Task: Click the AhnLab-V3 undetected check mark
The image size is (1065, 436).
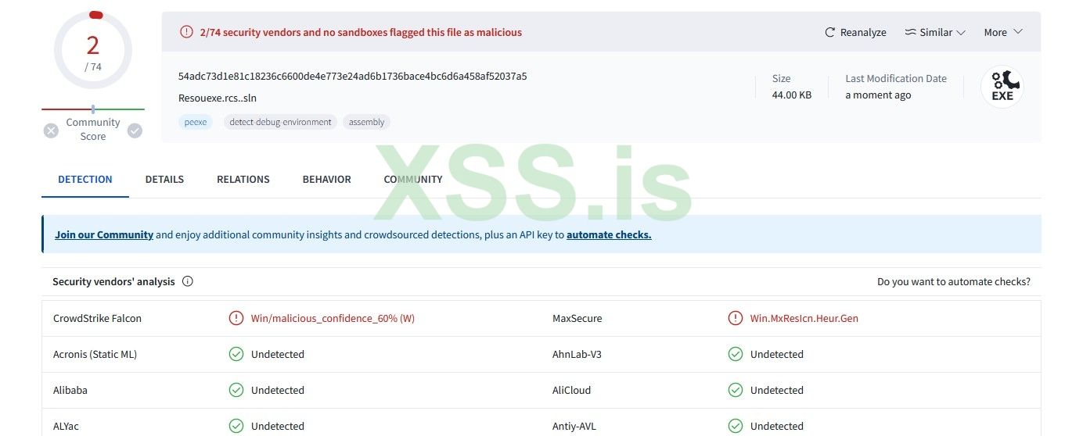Action: pyautogui.click(x=735, y=354)
